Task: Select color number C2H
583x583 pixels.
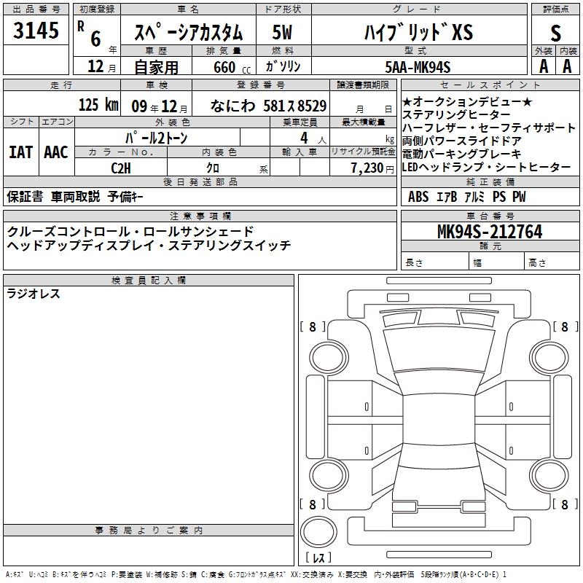Action: pos(121,168)
